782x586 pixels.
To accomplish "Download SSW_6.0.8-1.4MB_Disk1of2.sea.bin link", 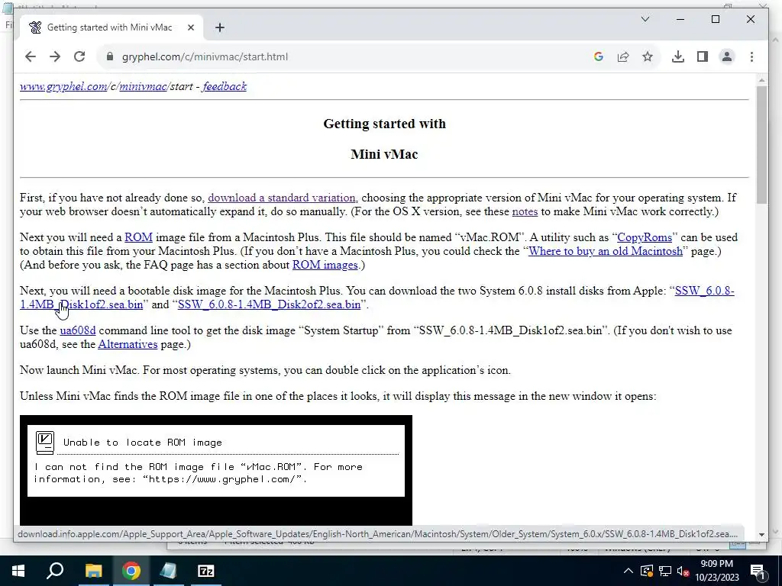I will (x=81, y=304).
